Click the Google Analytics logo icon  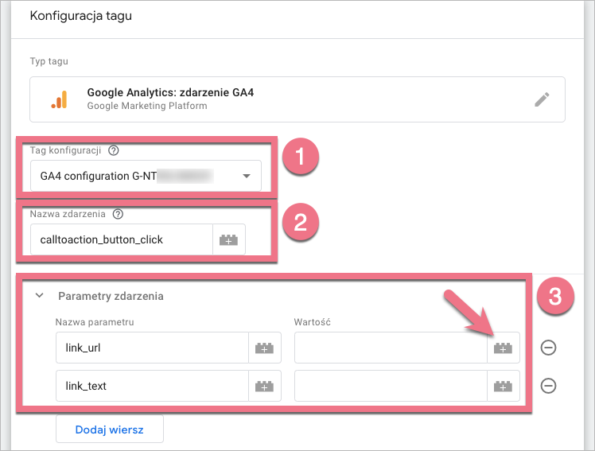[x=60, y=99]
